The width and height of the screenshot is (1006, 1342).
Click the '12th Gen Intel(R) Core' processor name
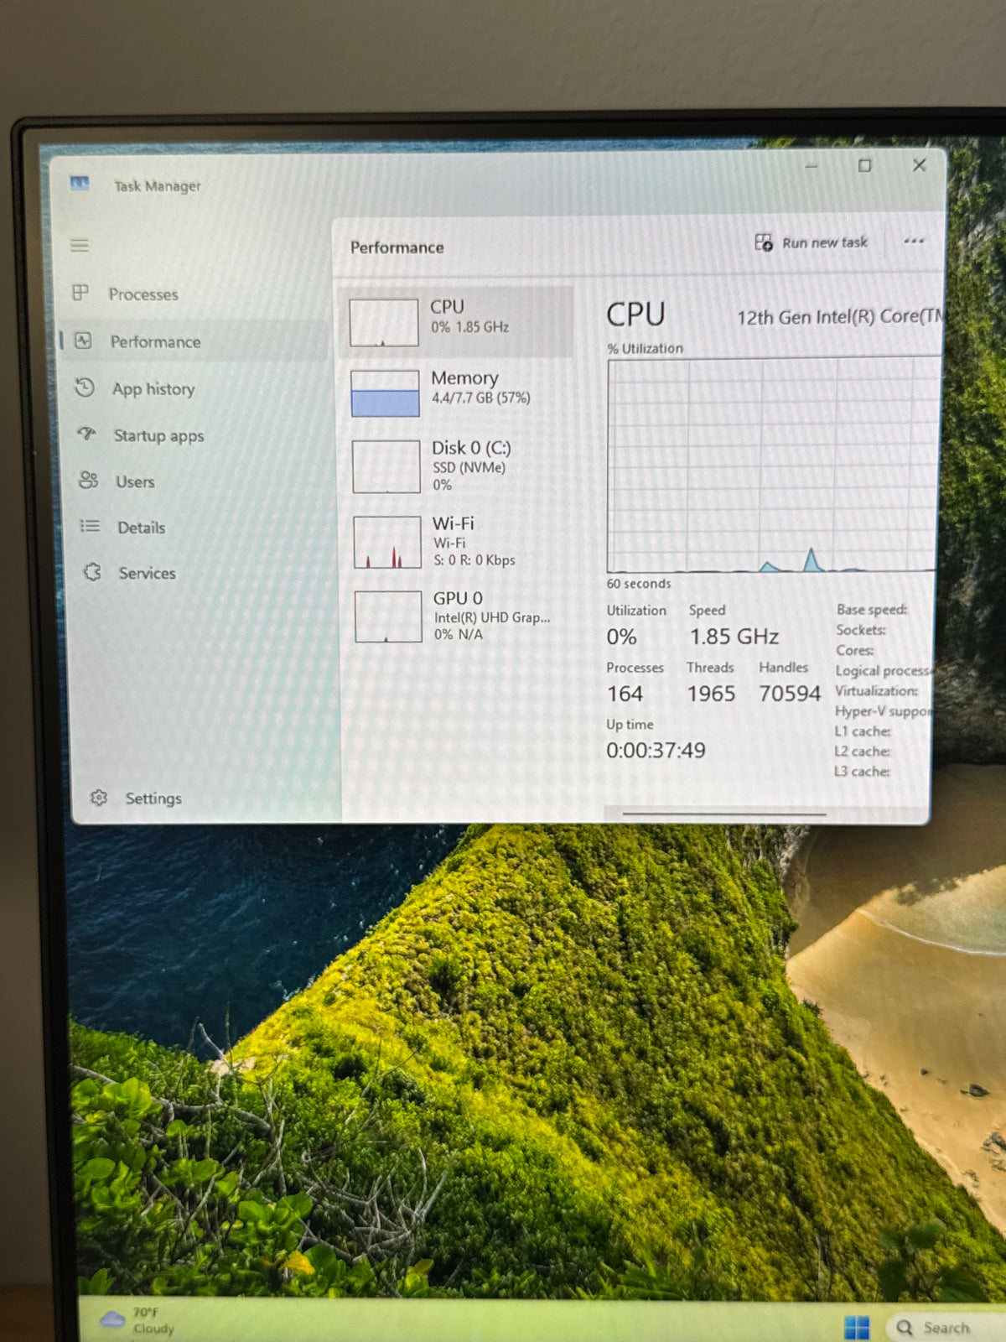click(839, 317)
